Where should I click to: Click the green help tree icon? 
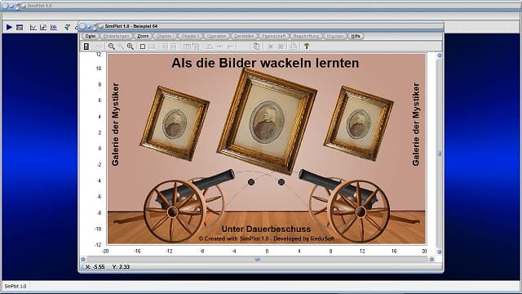point(307,47)
